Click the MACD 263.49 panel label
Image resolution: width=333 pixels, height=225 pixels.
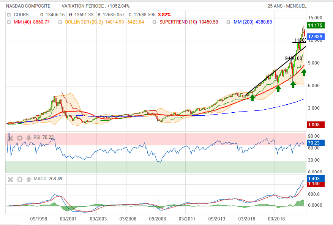click(x=48, y=179)
